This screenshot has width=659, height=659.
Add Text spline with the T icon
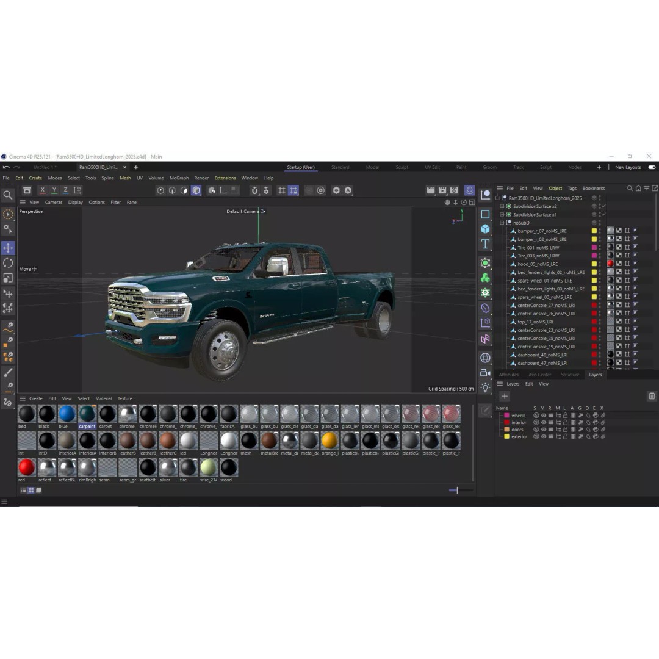[x=486, y=244]
